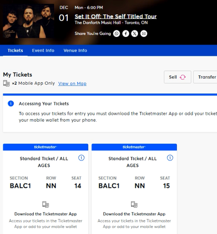This screenshot has width=217, height=234.
Task: Select the seat 14 ticket card header
Action: tap(45, 147)
